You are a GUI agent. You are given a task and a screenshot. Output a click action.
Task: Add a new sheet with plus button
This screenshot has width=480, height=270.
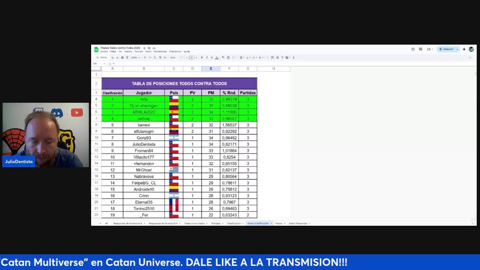pyautogui.click(x=100, y=223)
